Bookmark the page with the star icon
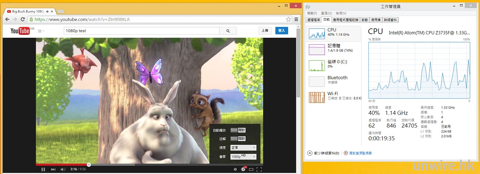 click(288, 19)
